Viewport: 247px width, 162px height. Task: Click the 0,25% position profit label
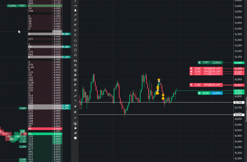(216, 93)
